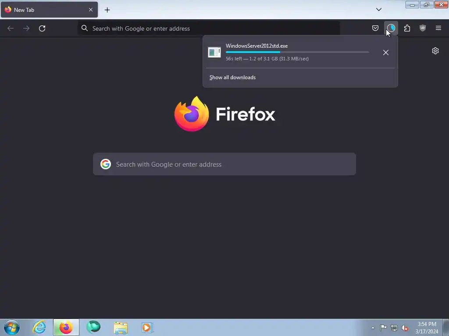Viewport: 449px width, 336px height.
Task: Restore down the Firefox window
Action: tap(427, 4)
